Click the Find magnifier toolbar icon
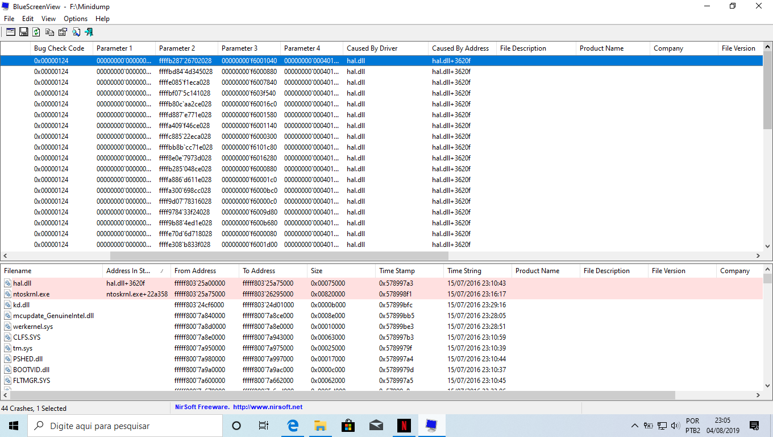 [x=76, y=32]
